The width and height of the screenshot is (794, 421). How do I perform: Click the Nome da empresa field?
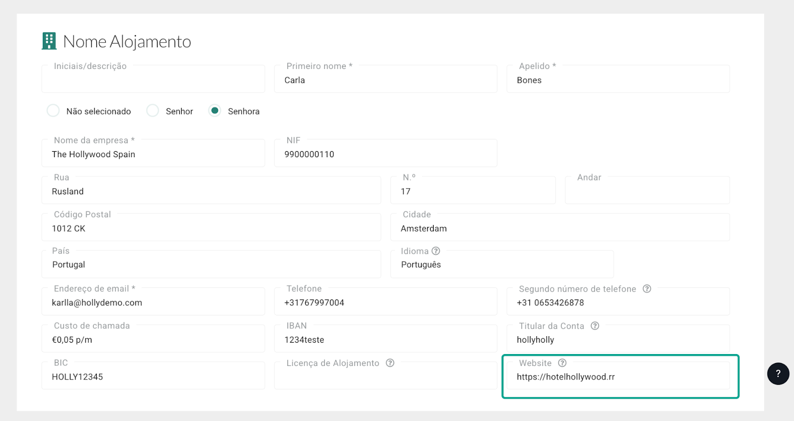click(153, 153)
